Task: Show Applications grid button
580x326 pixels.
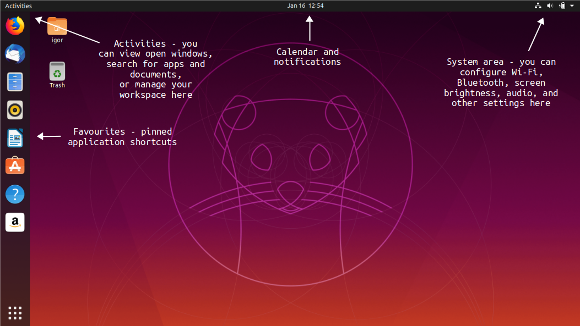Action: coord(15,313)
